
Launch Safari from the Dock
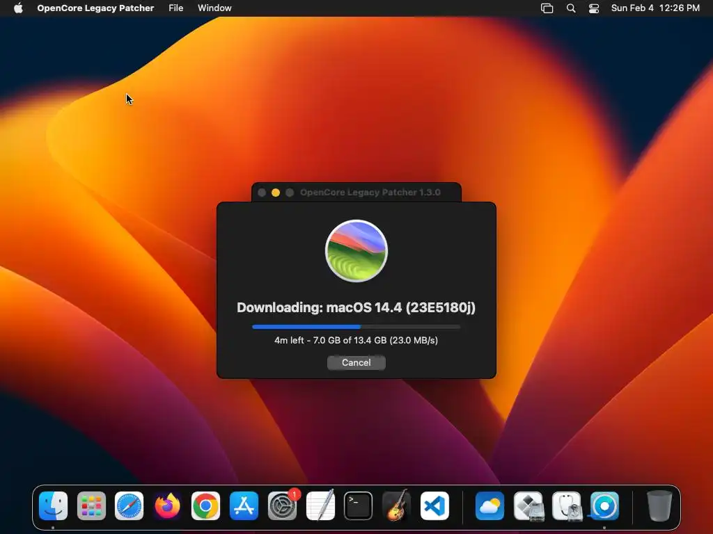coord(129,506)
